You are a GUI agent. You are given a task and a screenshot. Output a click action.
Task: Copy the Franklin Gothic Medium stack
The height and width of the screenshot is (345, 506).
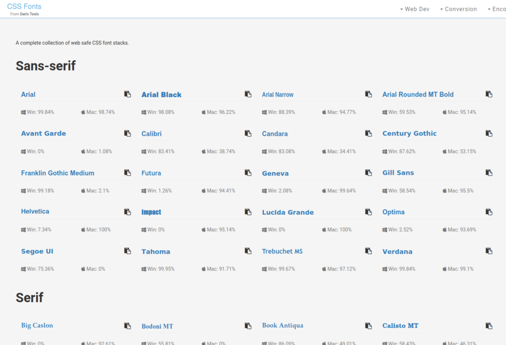[127, 173]
